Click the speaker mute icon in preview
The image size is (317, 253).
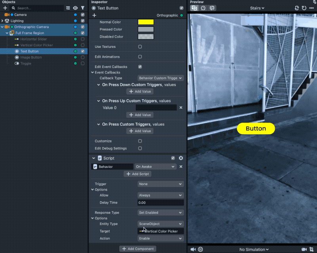pos(193,249)
